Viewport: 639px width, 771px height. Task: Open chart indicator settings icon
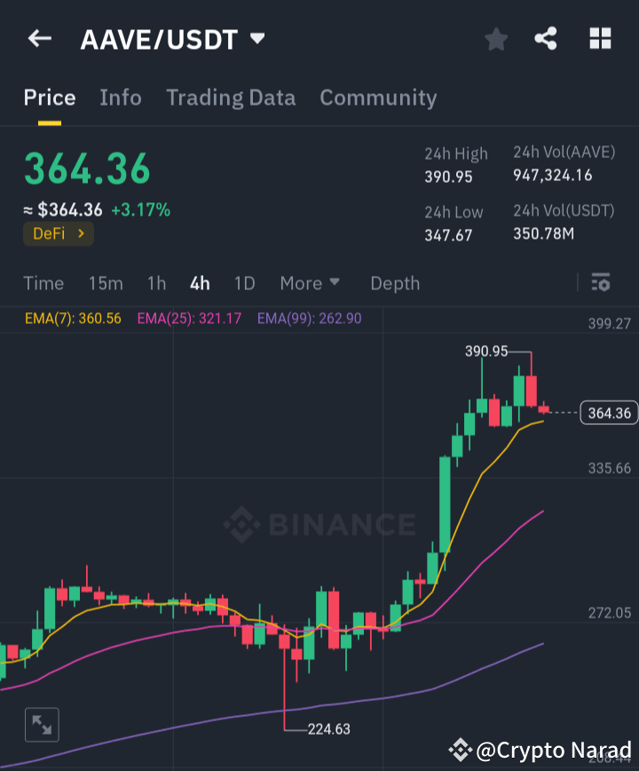[x=600, y=282]
